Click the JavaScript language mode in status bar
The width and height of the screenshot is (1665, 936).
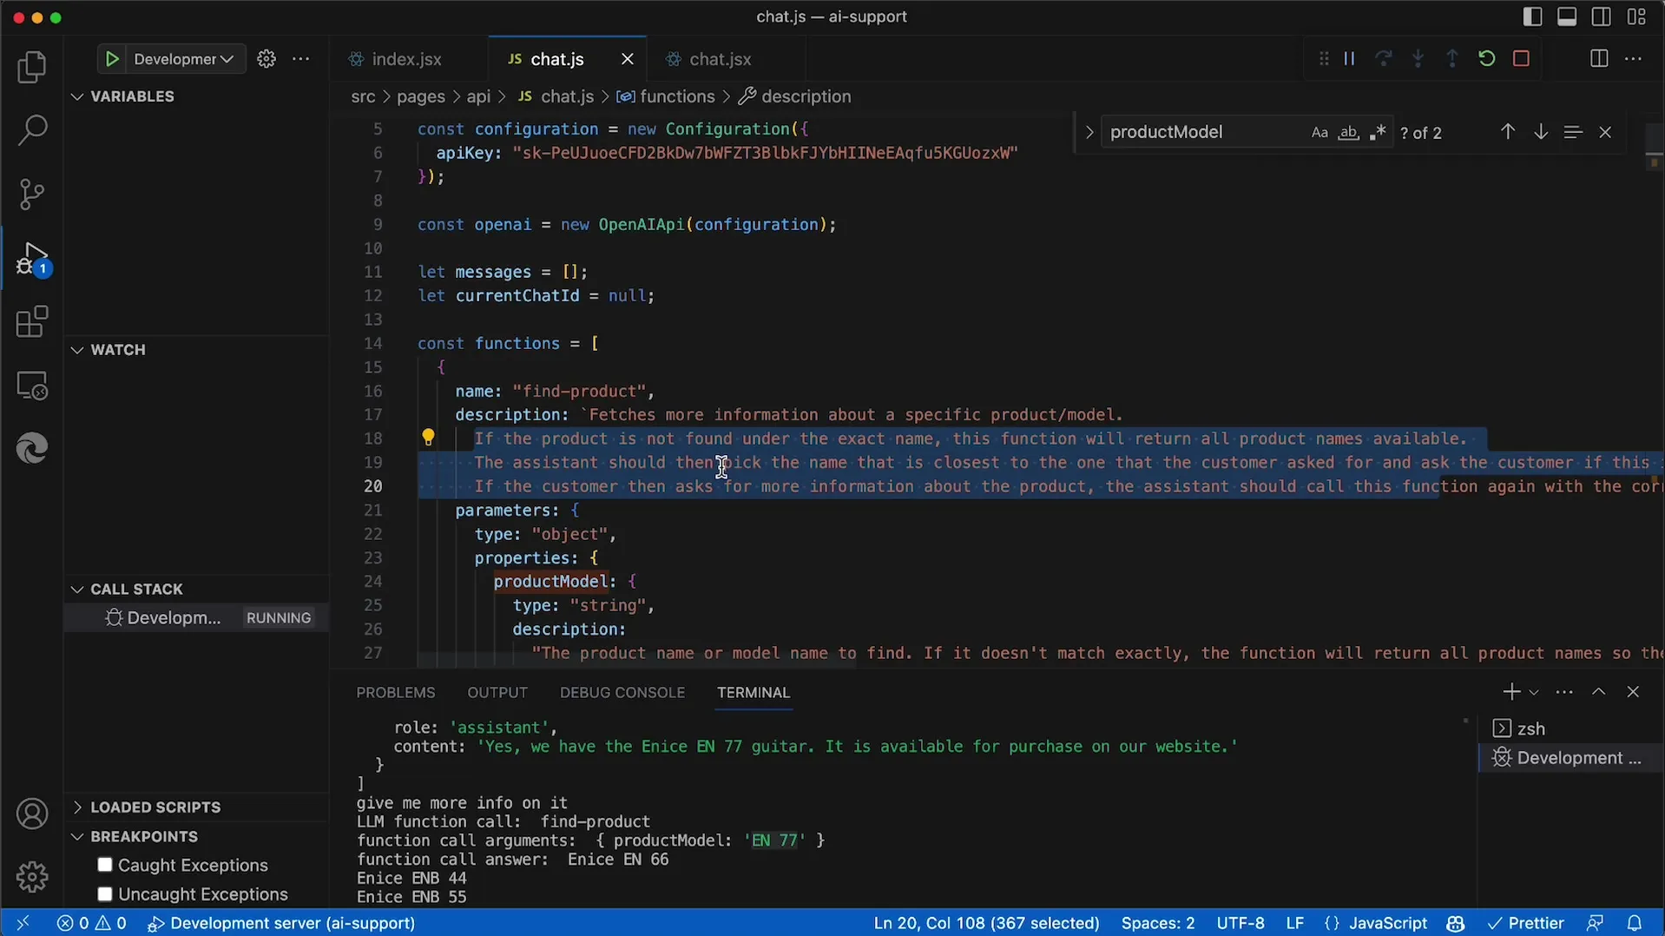coord(1387,923)
